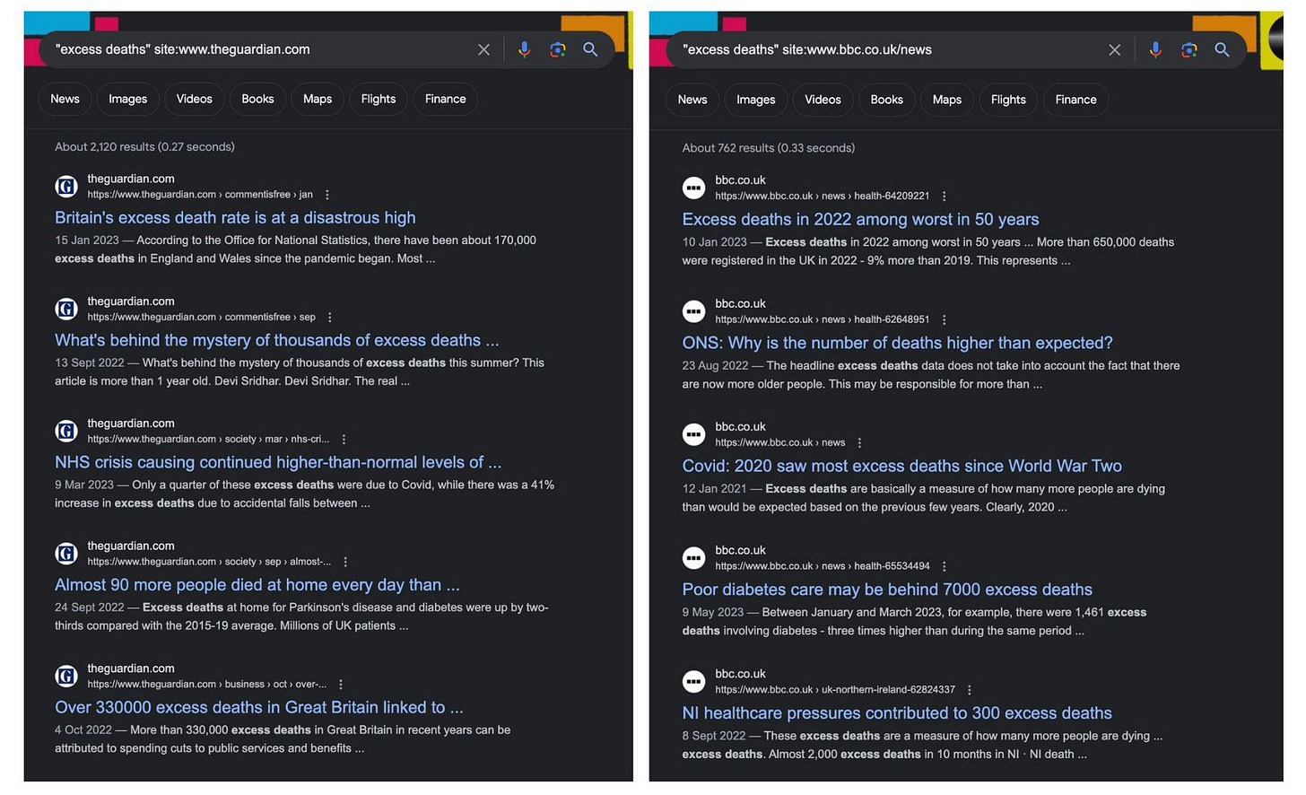The image size is (1306, 795).
Task: Click Guardian favicon beside 'NHS crisis causing' result
Action: coord(66,432)
